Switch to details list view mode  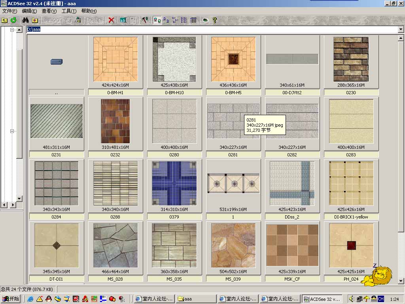pyautogui.click(x=193, y=20)
